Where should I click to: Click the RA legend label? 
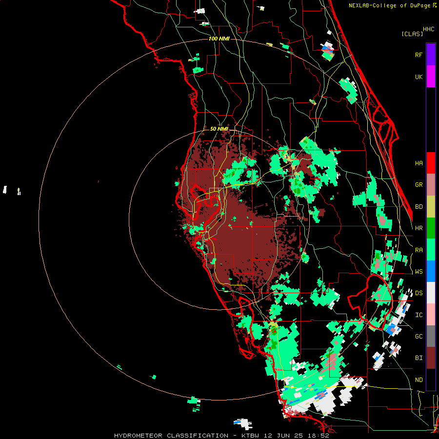(x=419, y=250)
